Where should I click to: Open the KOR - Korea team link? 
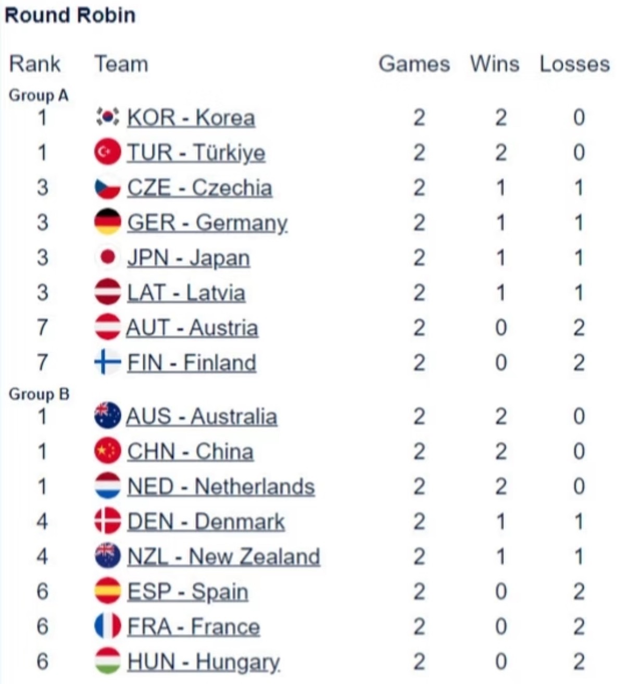[191, 118]
